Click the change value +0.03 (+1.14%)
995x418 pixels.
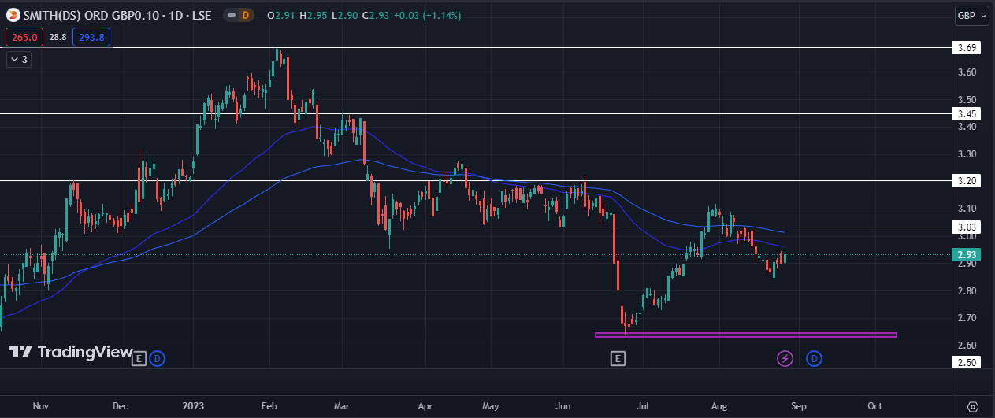(428, 16)
